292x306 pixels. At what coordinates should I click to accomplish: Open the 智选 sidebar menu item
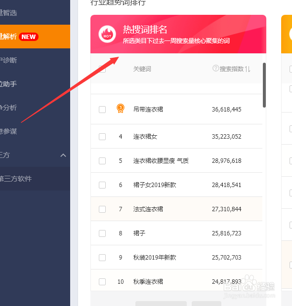(35, 13)
